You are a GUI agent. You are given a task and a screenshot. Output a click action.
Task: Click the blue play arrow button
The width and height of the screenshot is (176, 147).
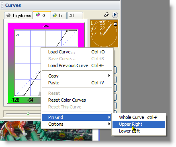(x=115, y=15)
